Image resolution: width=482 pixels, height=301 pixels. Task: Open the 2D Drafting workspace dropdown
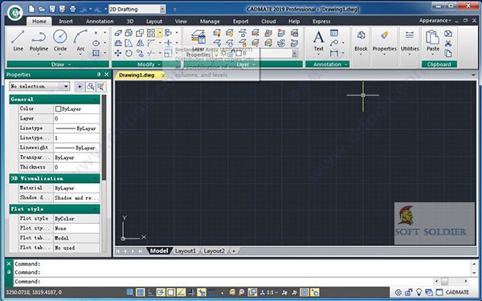tap(137, 9)
